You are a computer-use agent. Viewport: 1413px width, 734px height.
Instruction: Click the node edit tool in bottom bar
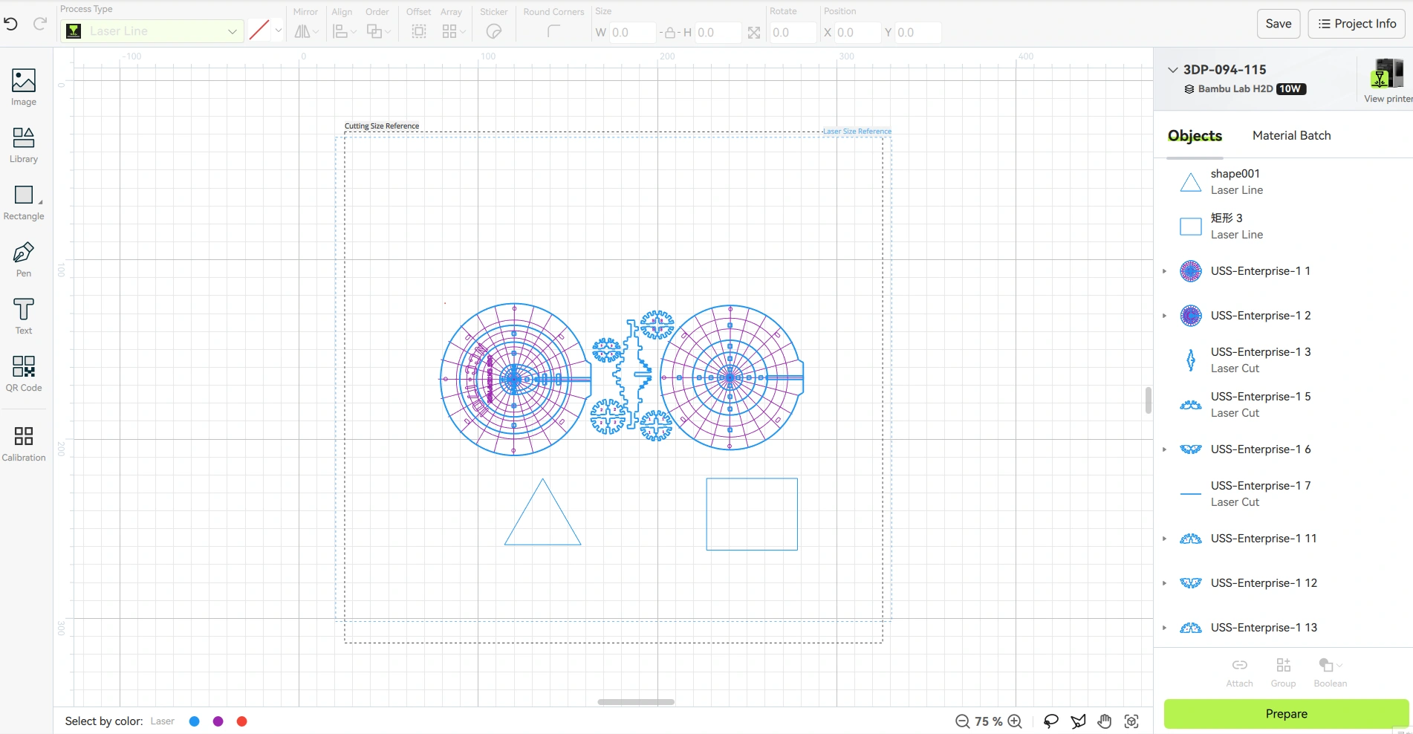1078,721
